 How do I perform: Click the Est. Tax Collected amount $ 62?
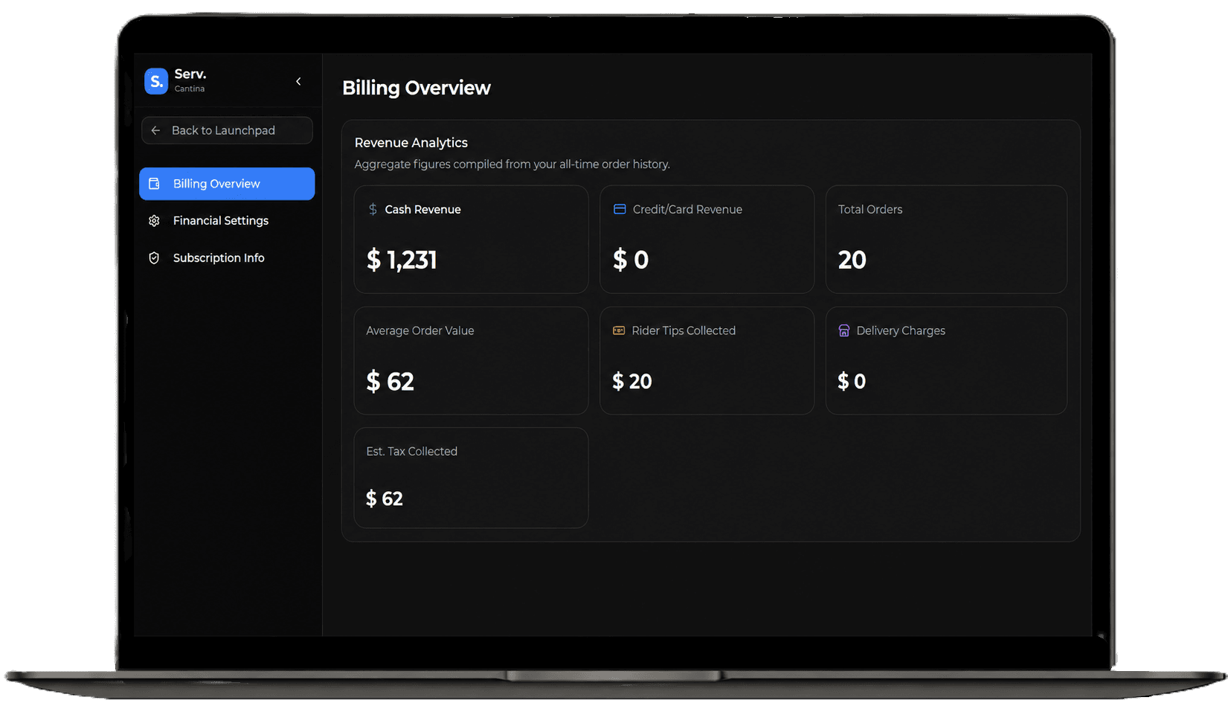click(x=385, y=498)
